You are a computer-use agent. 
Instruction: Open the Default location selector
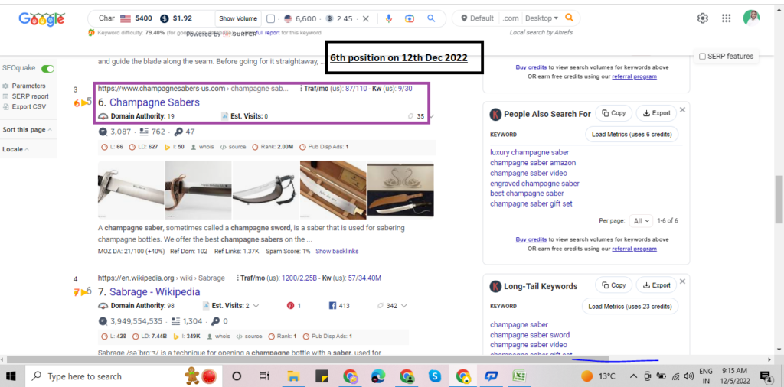pos(478,18)
